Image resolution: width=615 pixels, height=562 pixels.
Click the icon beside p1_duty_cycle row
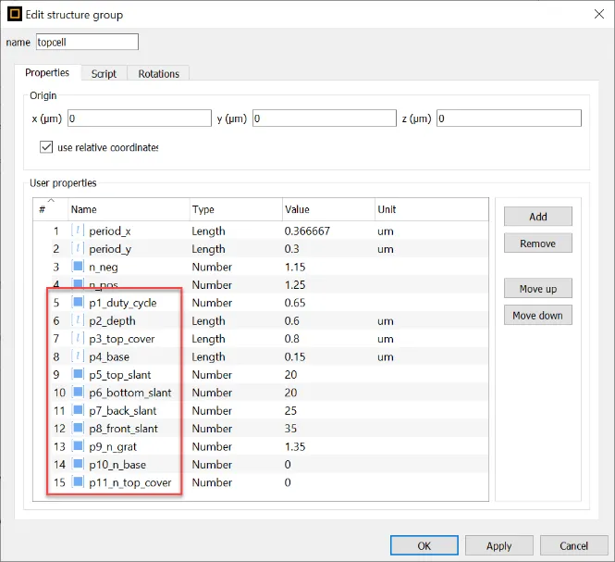pyautogui.click(x=78, y=303)
